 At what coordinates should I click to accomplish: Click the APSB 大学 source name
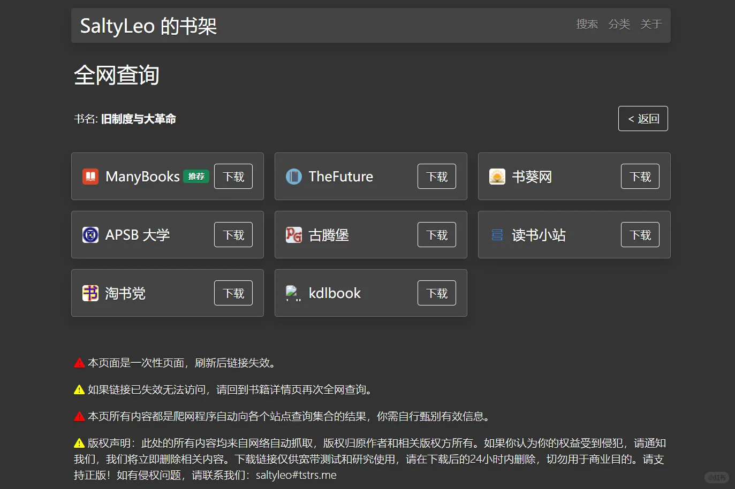(x=138, y=235)
